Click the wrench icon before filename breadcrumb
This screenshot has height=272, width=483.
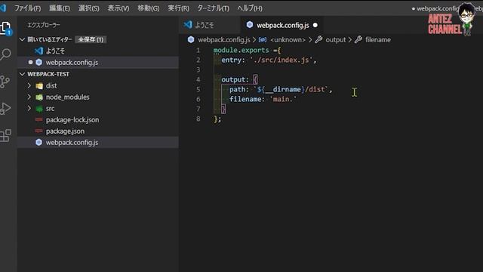tap(358, 39)
